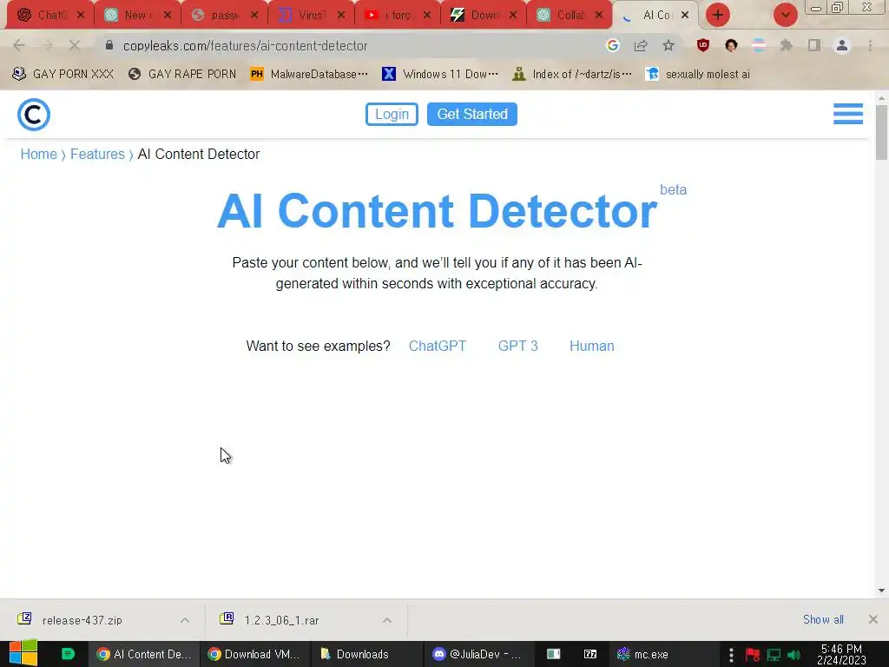Viewport: 889px width, 667px height.
Task: Open the 1.2.3_06_1.rar download
Action: [282, 620]
